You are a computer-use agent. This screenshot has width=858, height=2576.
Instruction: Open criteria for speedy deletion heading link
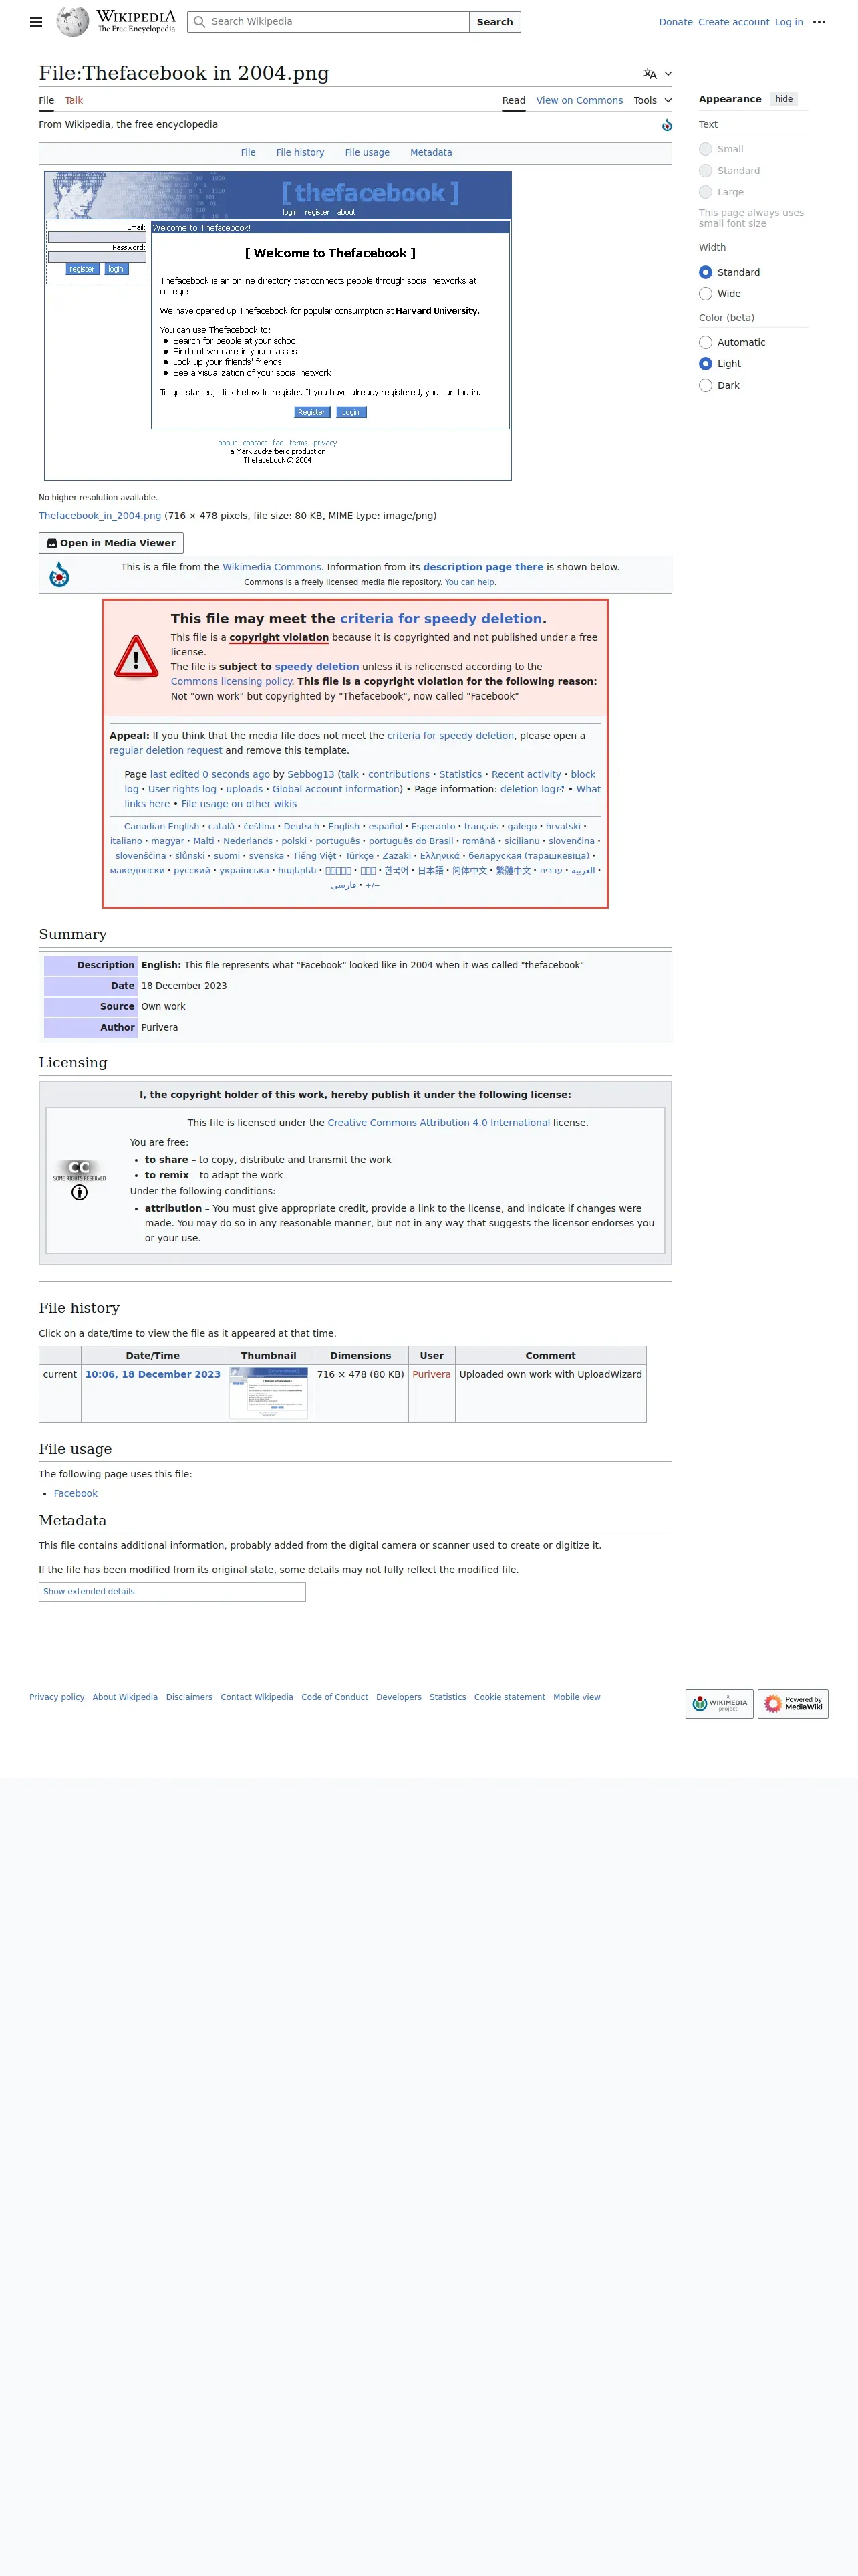point(440,619)
